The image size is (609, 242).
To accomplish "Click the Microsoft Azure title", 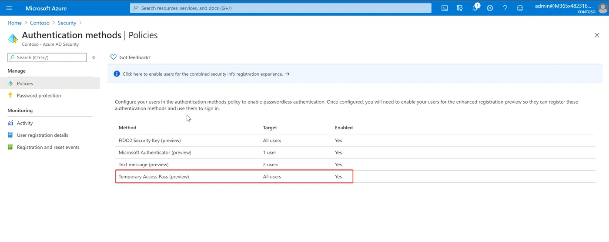I will 45,8.
